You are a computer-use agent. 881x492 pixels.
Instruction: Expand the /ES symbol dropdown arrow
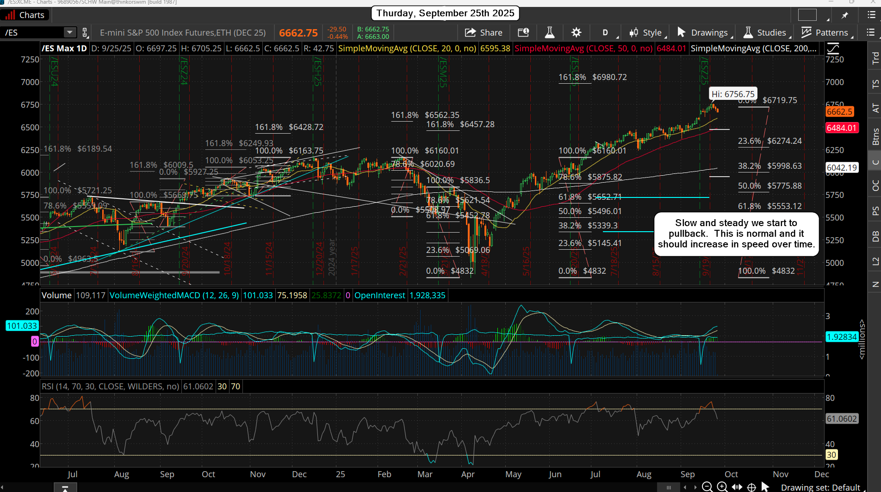(69, 32)
